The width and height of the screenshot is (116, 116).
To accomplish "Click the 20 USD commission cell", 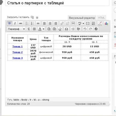I will pyautogui.click(x=67, y=46).
